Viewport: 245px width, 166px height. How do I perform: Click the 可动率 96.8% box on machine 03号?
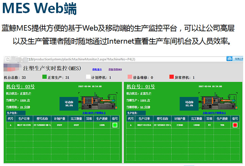(69, 104)
